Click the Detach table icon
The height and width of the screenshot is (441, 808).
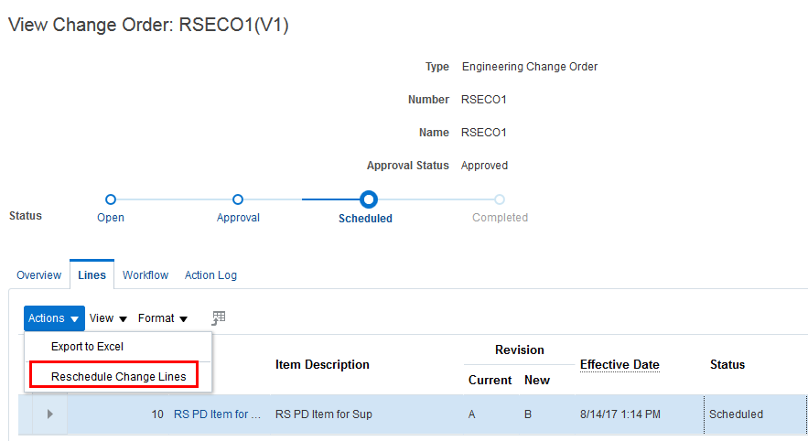[x=218, y=318]
